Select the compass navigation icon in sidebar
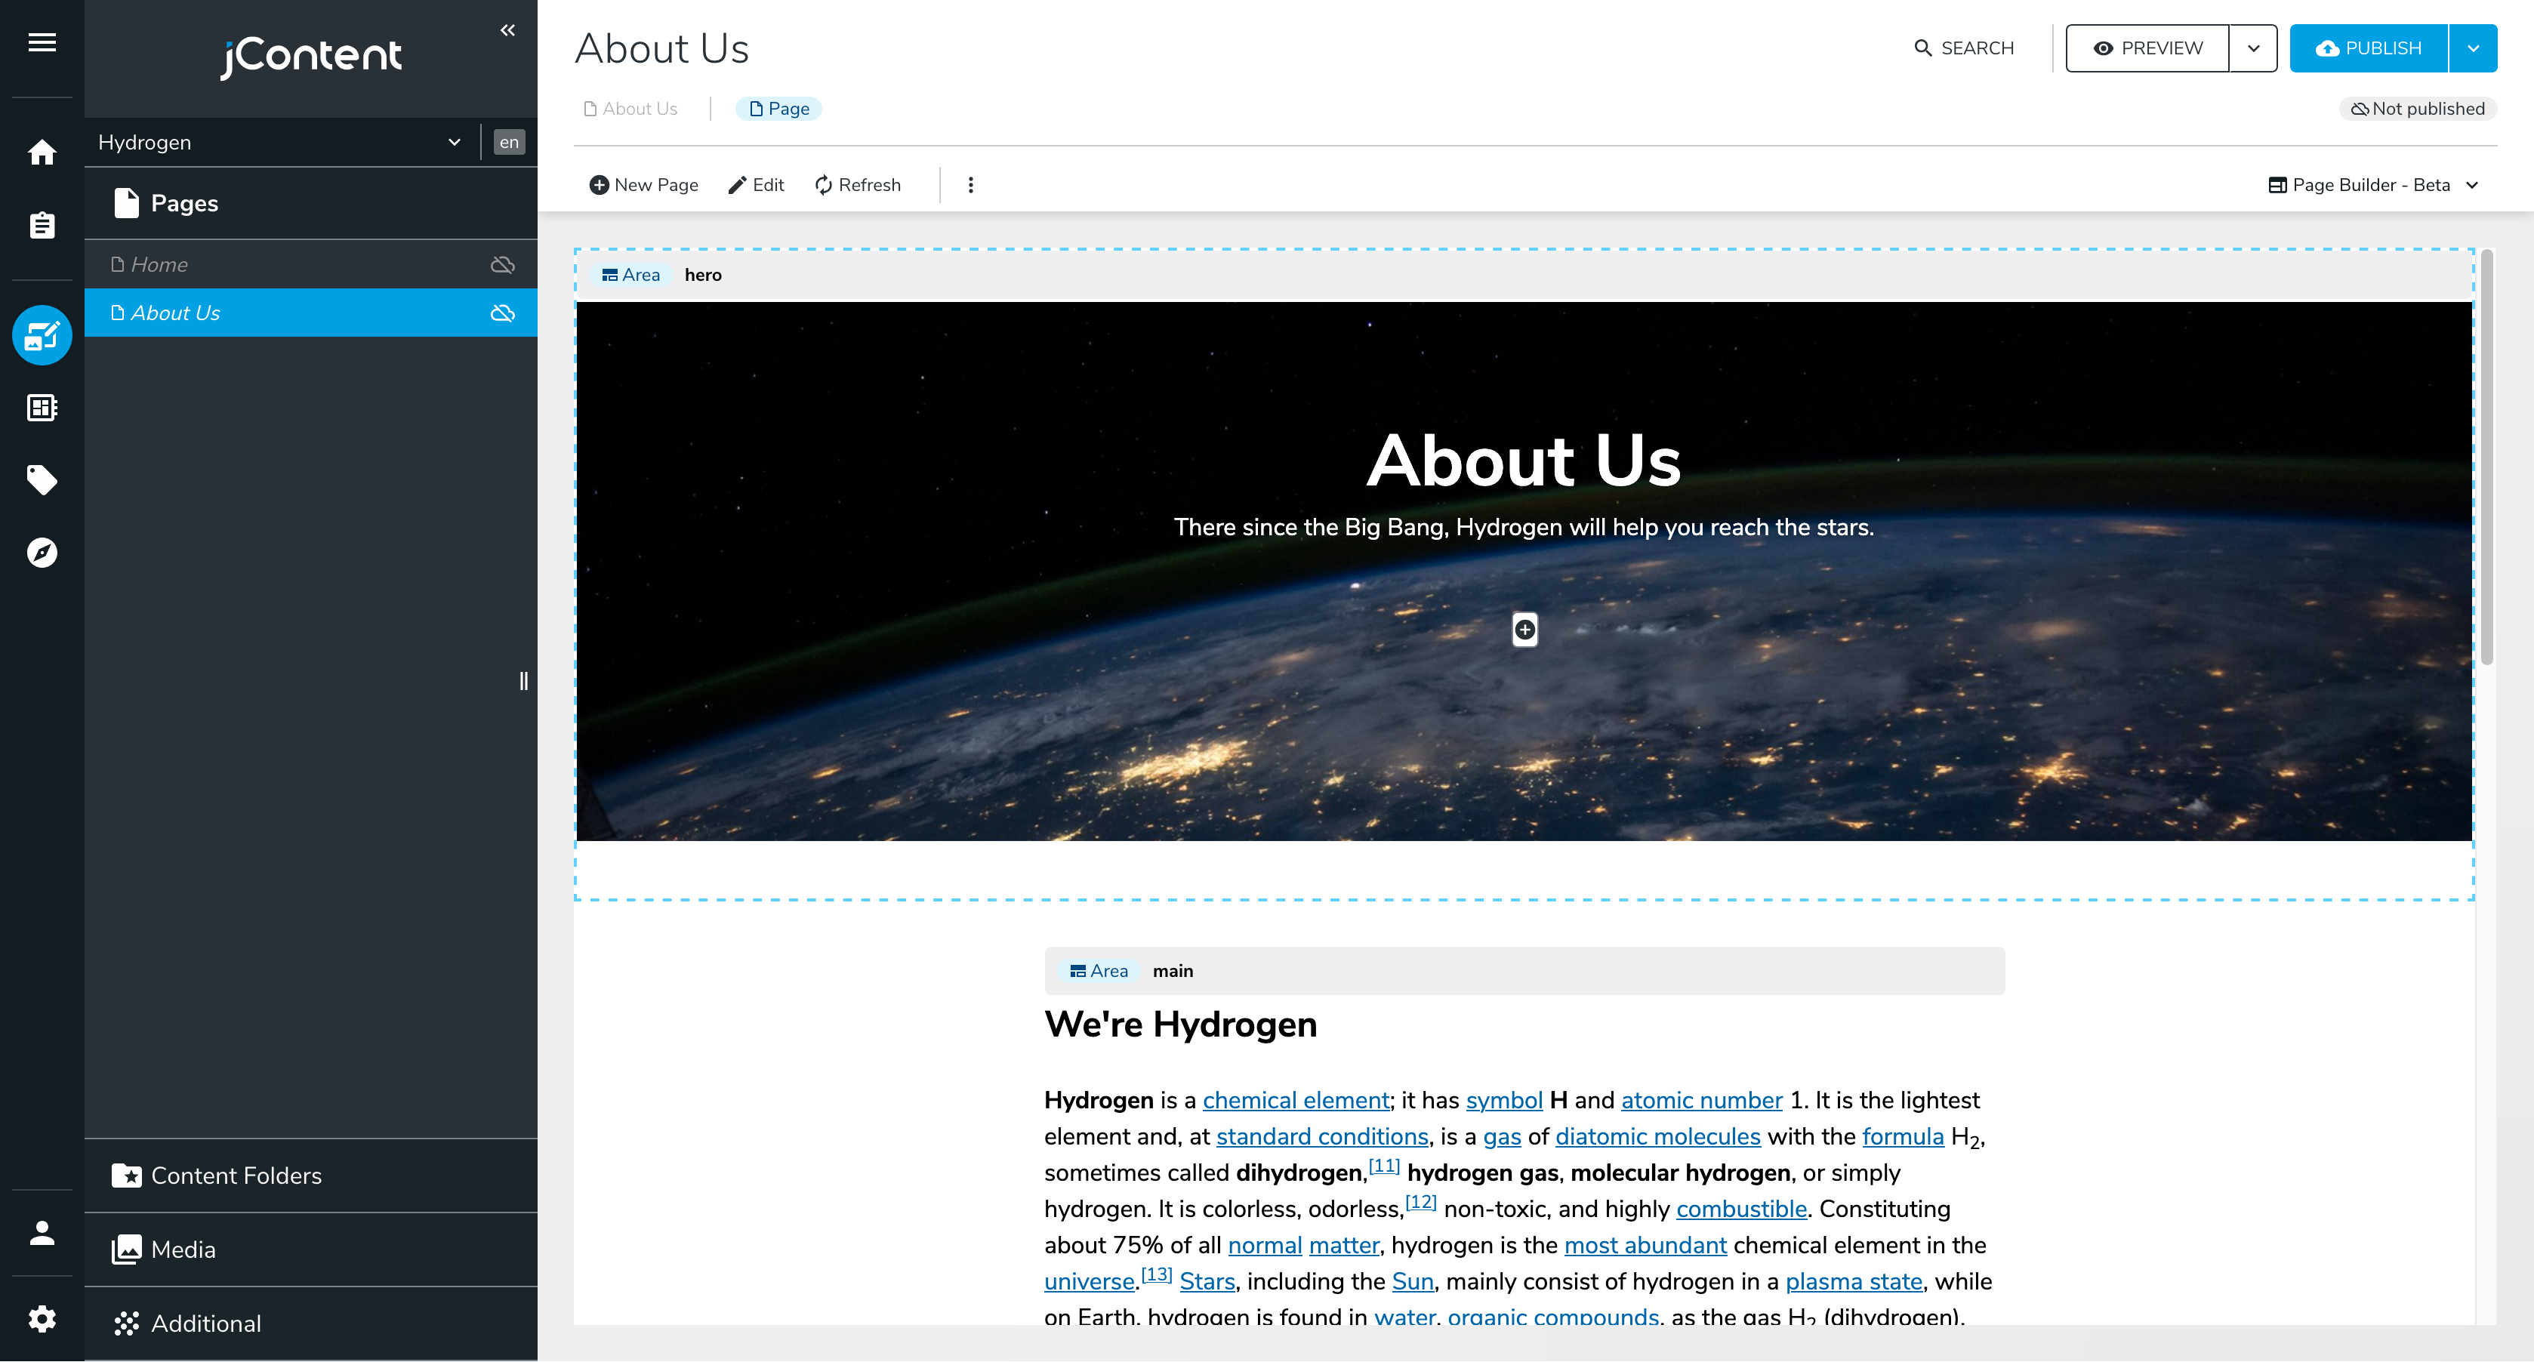This screenshot has width=2534, height=1362. [42, 553]
